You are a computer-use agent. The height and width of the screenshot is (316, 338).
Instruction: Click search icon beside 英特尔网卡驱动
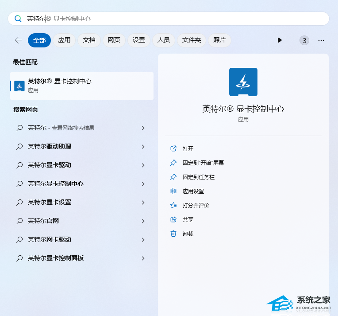click(19, 239)
